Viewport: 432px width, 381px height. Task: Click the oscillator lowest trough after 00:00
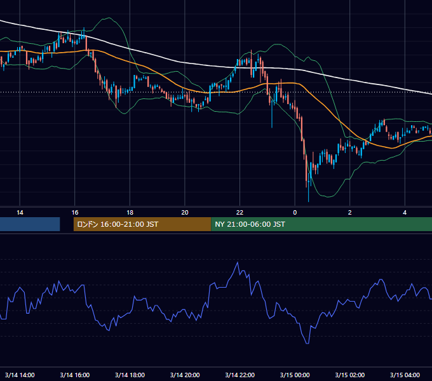pos(307,343)
